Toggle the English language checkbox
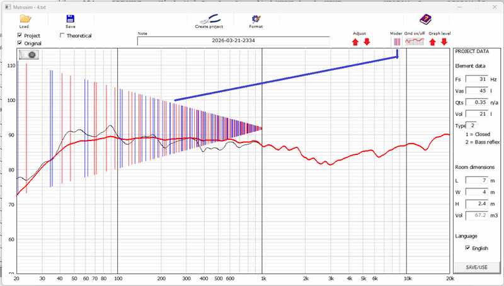The width and height of the screenshot is (504, 286). pyautogui.click(x=467, y=248)
